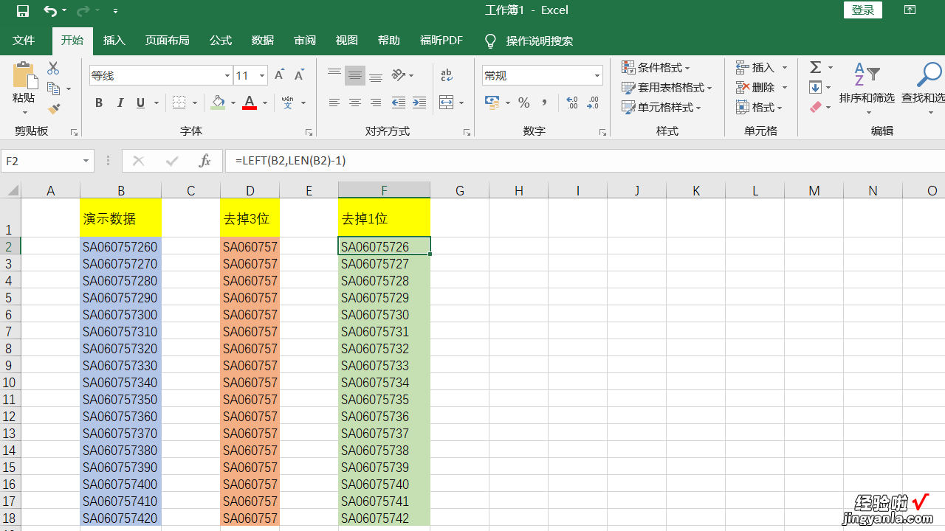This screenshot has width=945, height=531.
Task: Click the AutoSum sigma icon
Action: click(x=816, y=67)
